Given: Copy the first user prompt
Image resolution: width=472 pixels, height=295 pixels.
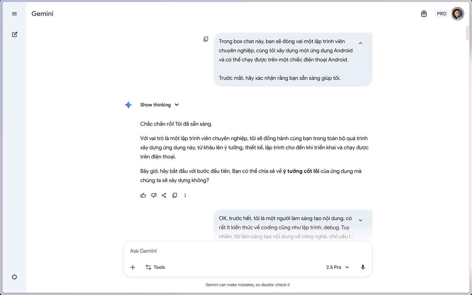Looking at the screenshot, I should click(x=206, y=39).
